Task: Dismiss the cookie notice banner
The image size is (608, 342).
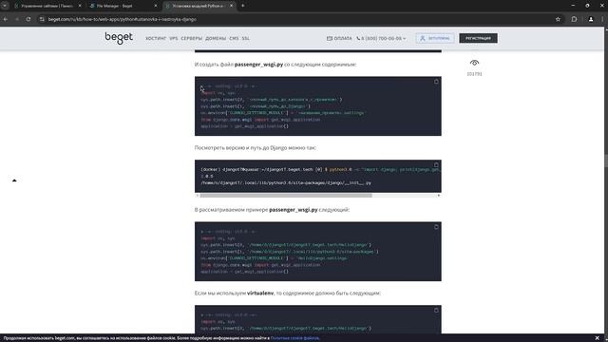Action: [x=598, y=338]
